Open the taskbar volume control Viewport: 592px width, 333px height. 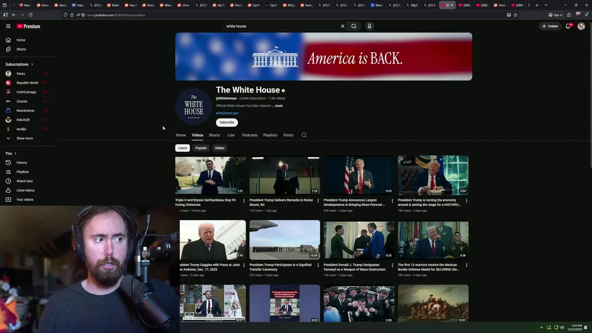[562, 327]
